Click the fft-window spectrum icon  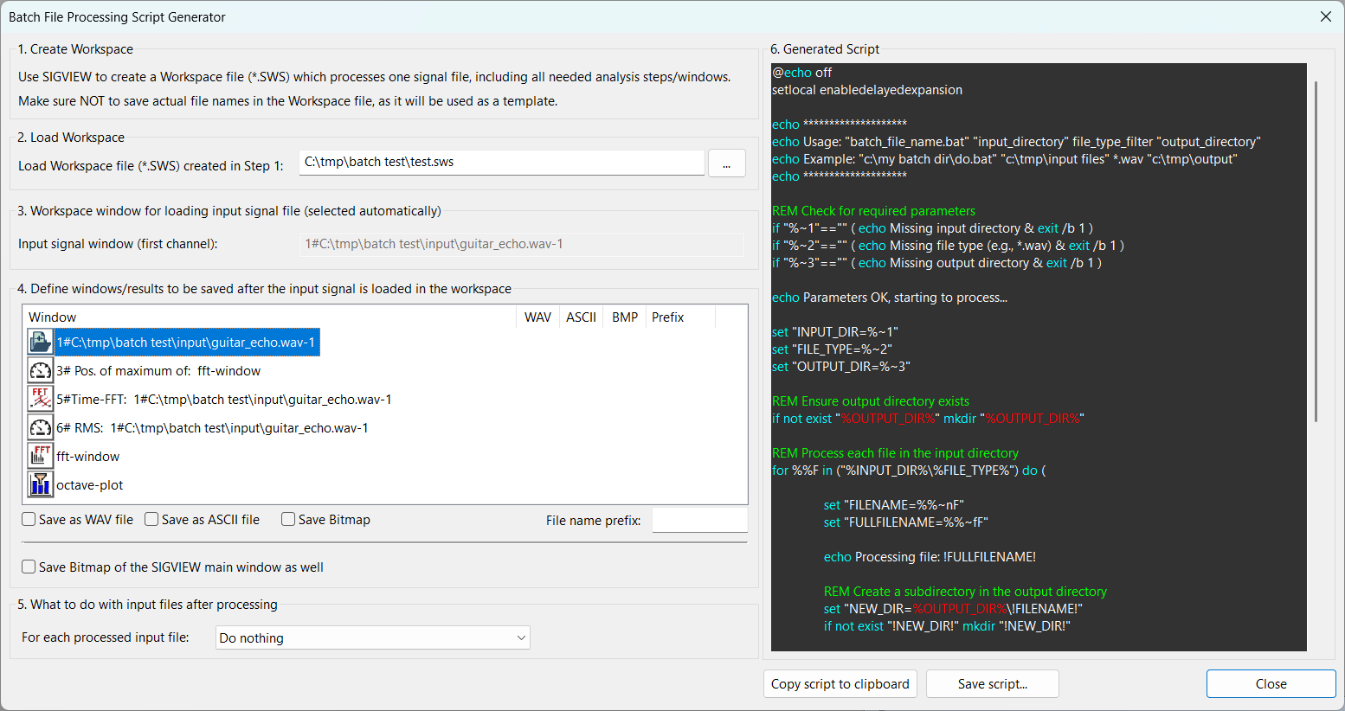pos(40,457)
